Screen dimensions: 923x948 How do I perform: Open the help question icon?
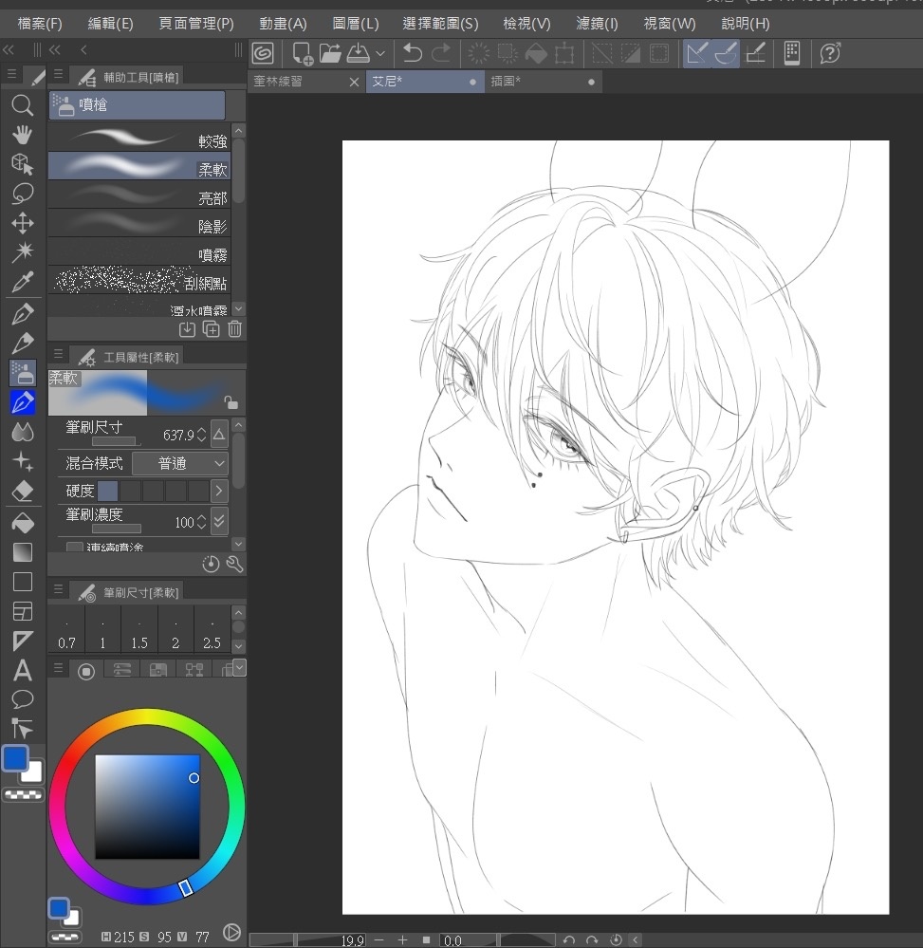coord(831,53)
